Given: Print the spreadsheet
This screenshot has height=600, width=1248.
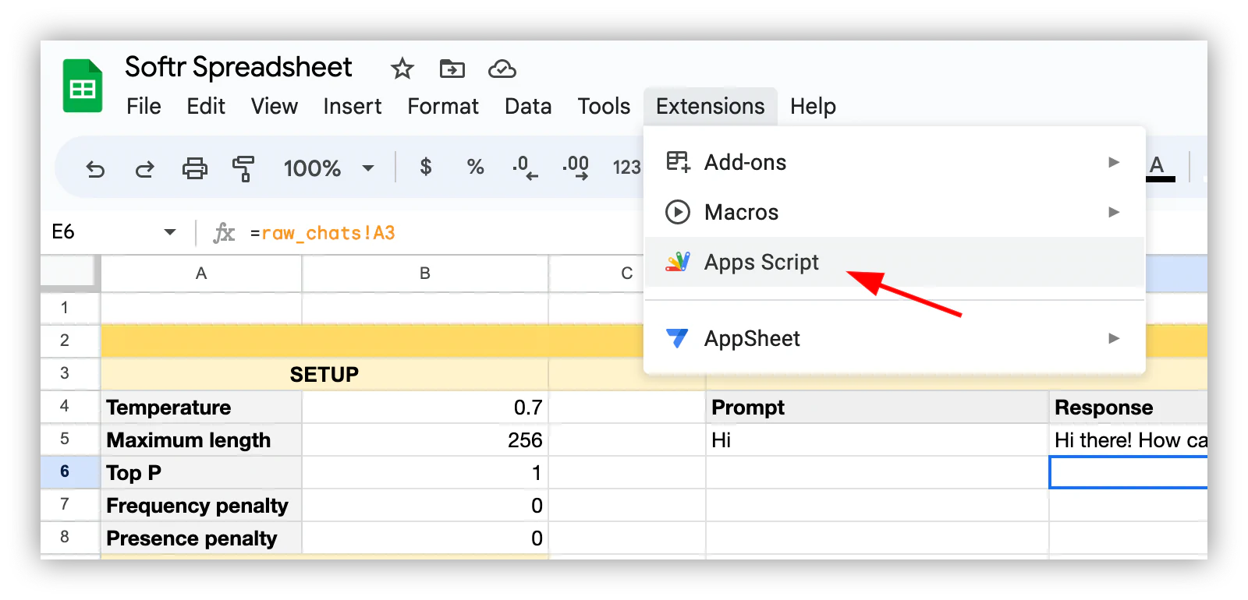Looking at the screenshot, I should 195,168.
